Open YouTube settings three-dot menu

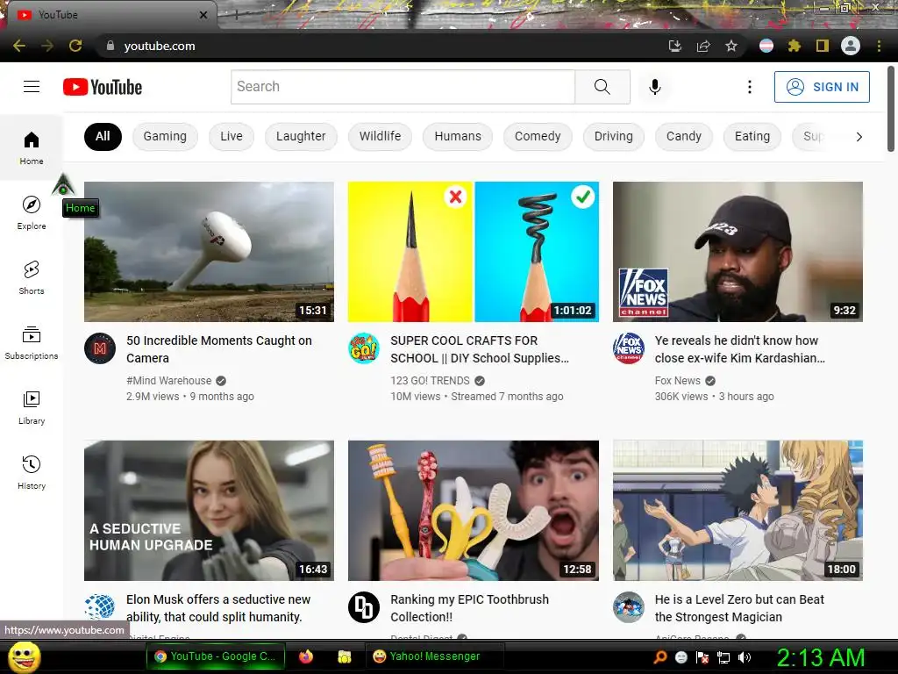point(749,87)
